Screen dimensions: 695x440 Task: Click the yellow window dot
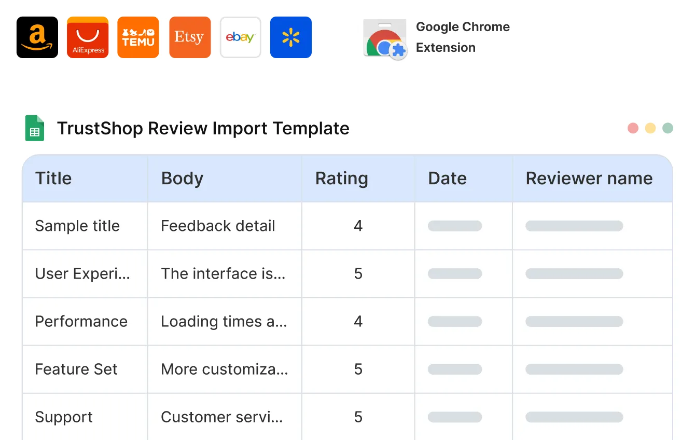click(650, 128)
